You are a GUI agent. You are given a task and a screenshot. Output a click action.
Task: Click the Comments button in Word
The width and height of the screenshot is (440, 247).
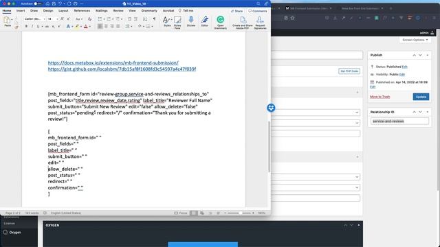[258, 11]
